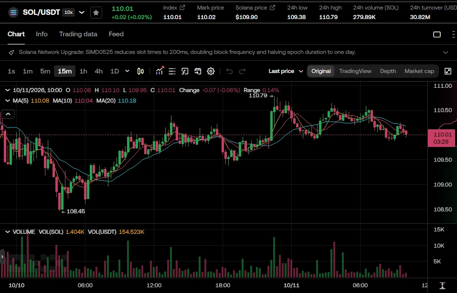Expand the left side panel arrow handle
The height and width of the screenshot is (293, 457).
[2, 257]
